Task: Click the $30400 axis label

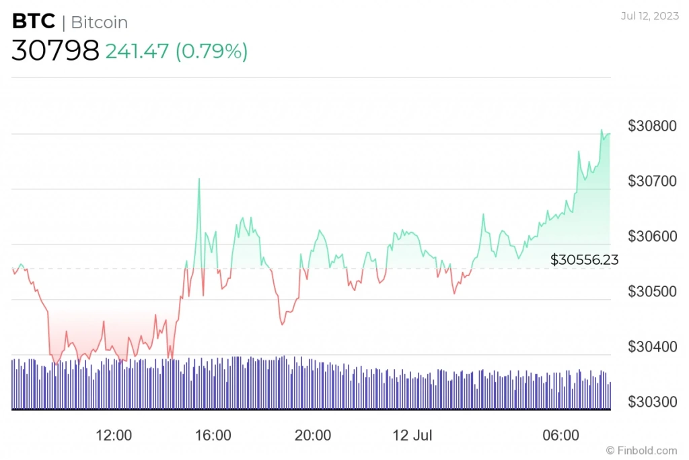Action: pos(652,347)
